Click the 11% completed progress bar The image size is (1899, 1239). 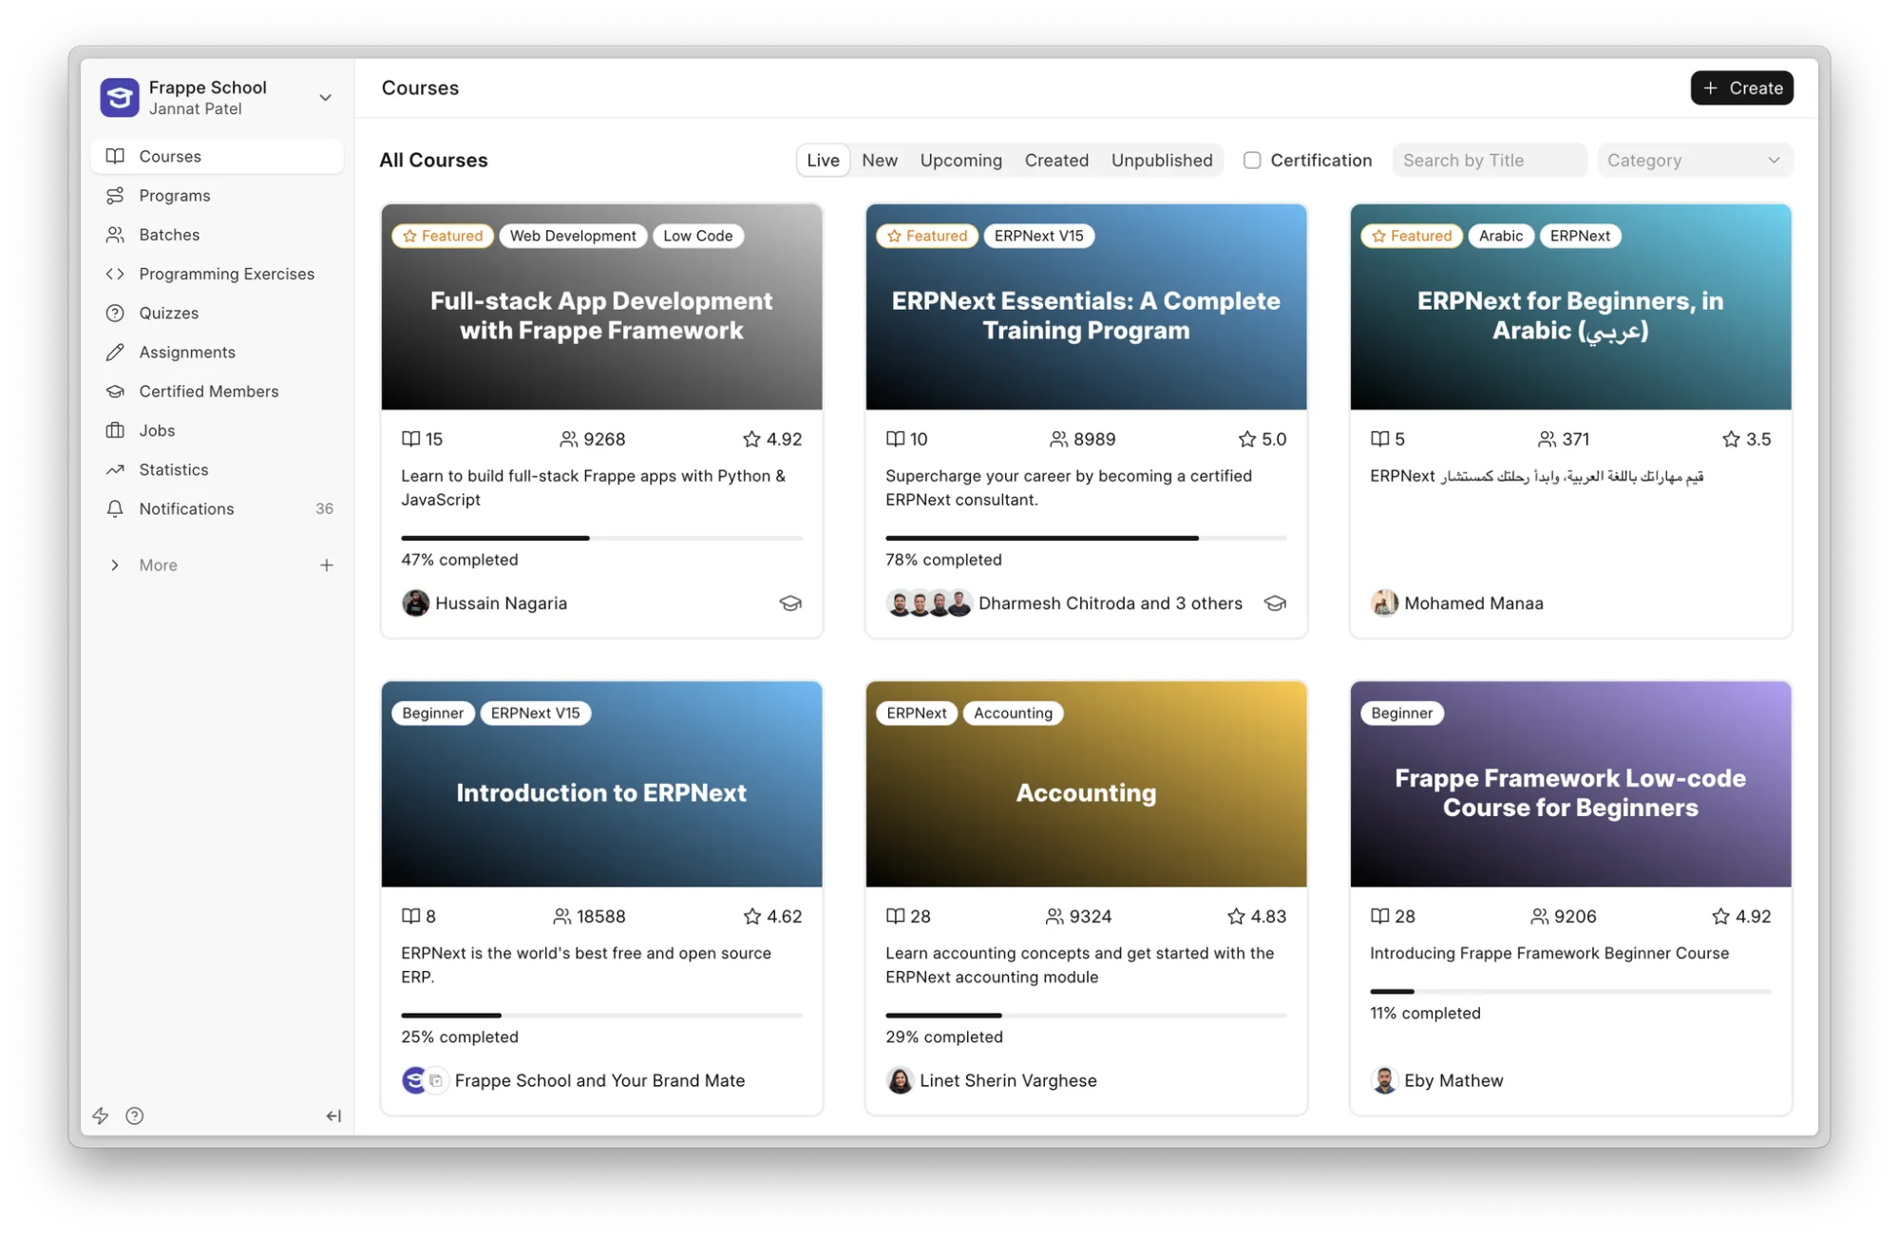(x=1570, y=991)
